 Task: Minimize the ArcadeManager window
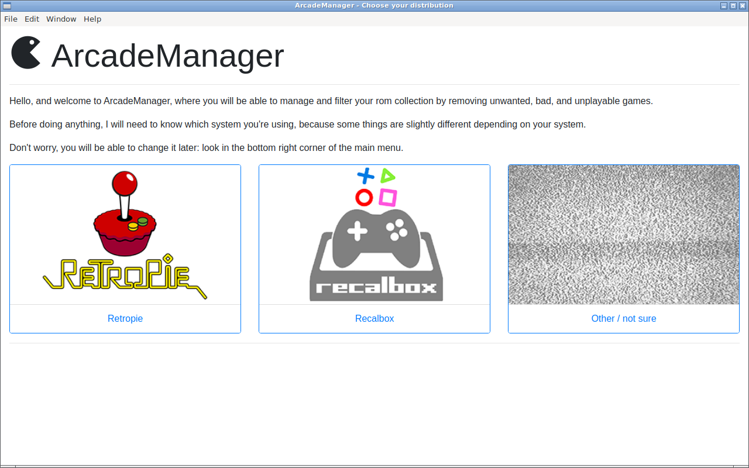point(724,5)
